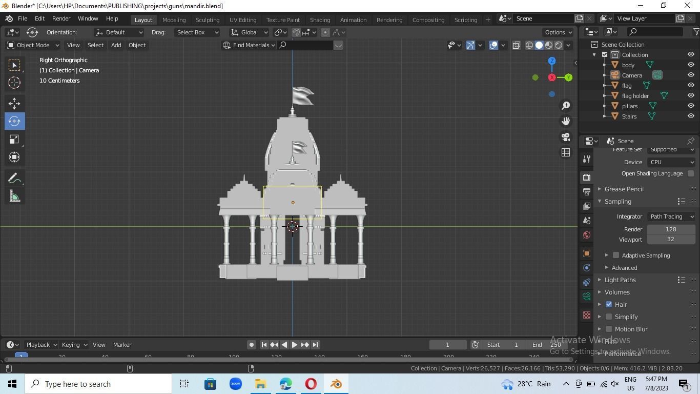
Task: Toggle the camera view gizmo
Action: click(566, 137)
